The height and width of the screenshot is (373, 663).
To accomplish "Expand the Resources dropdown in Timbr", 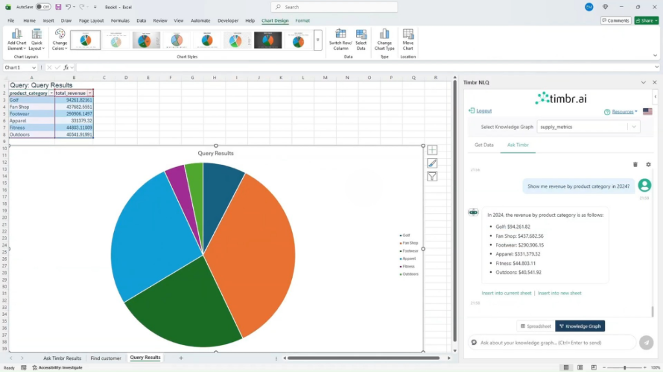I will [623, 111].
